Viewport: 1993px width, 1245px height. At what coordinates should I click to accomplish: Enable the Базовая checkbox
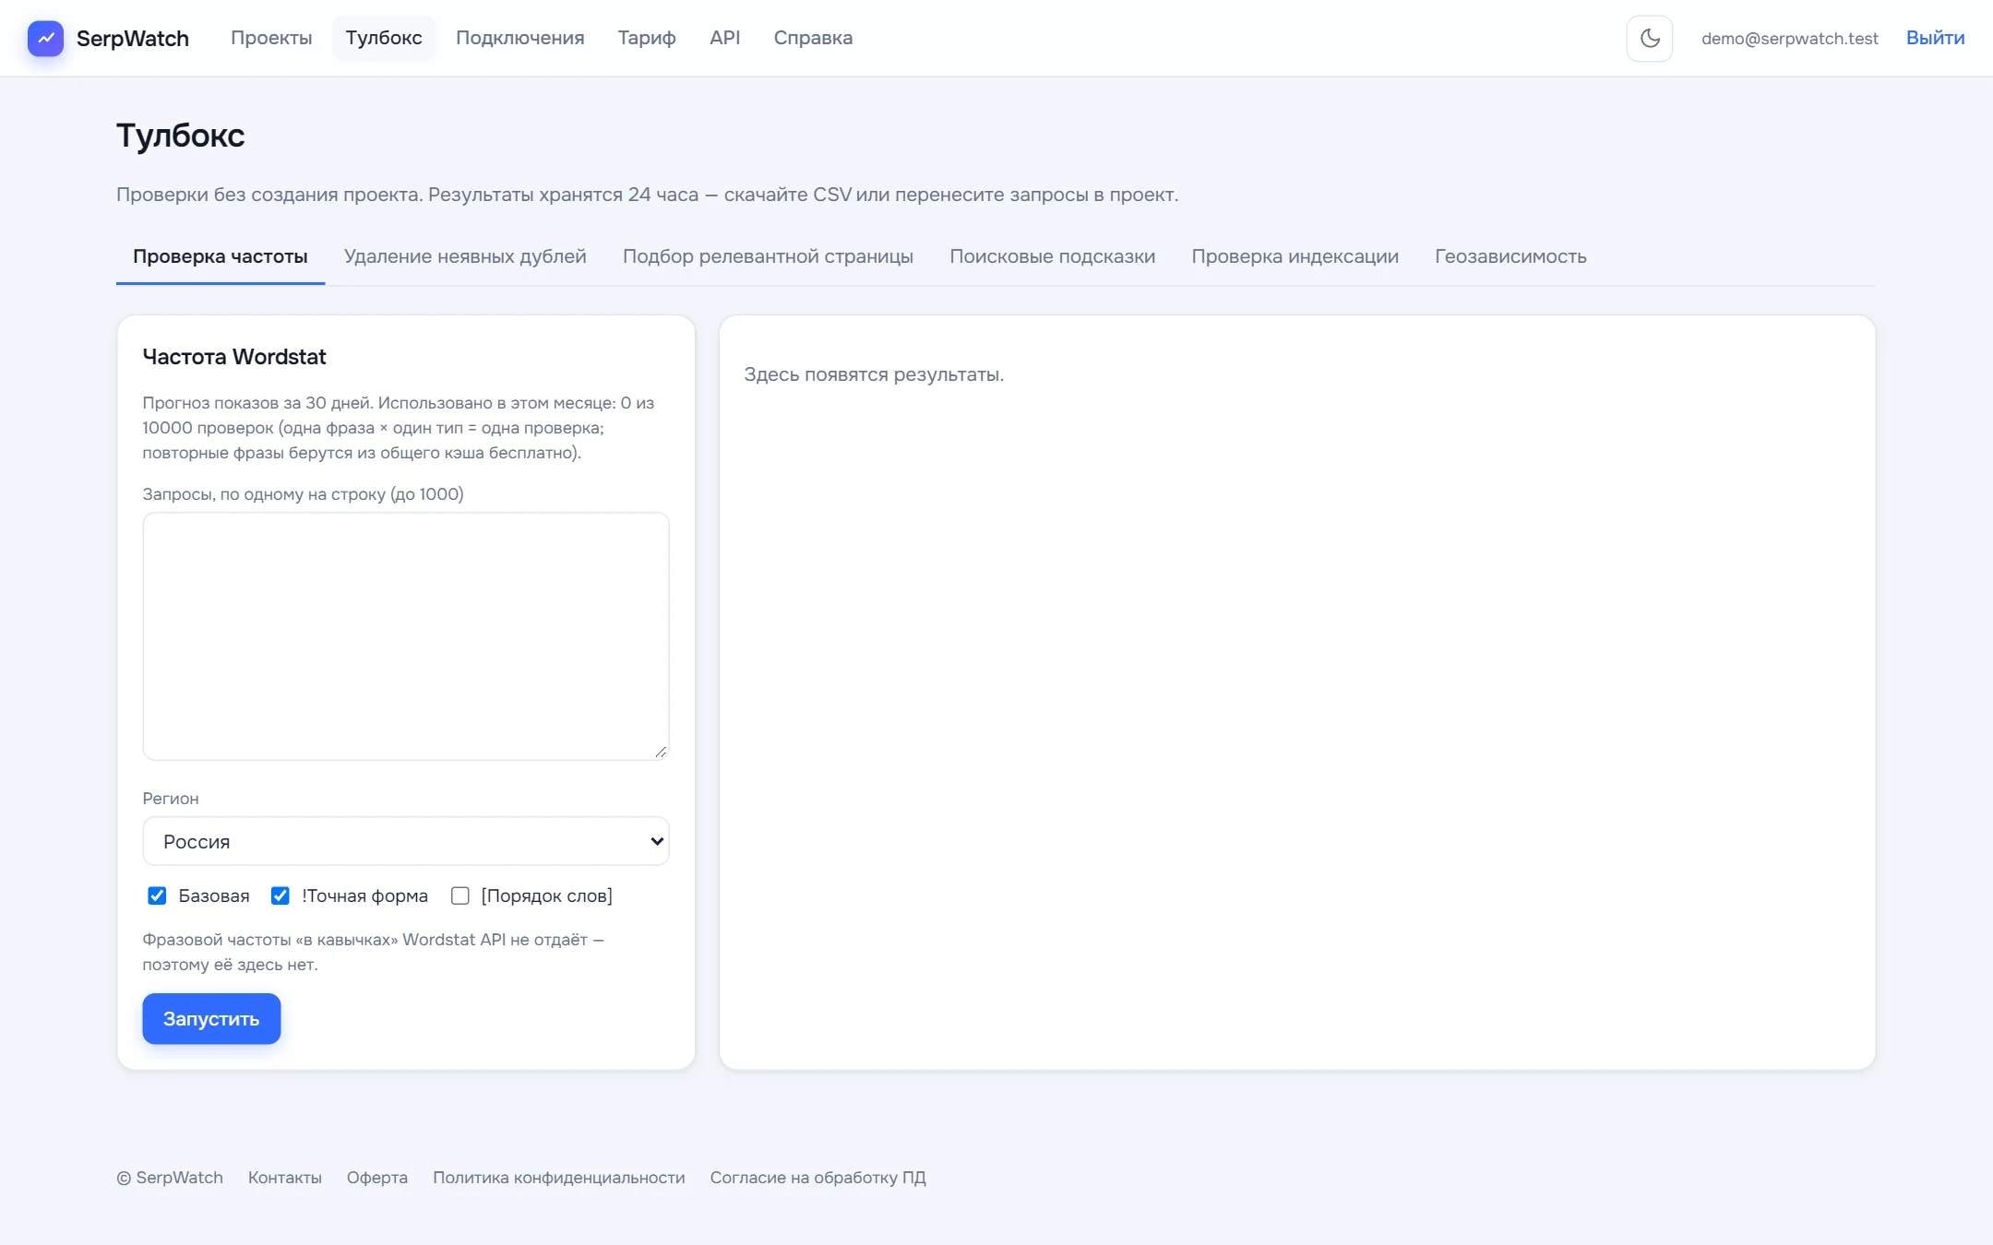[x=157, y=895]
